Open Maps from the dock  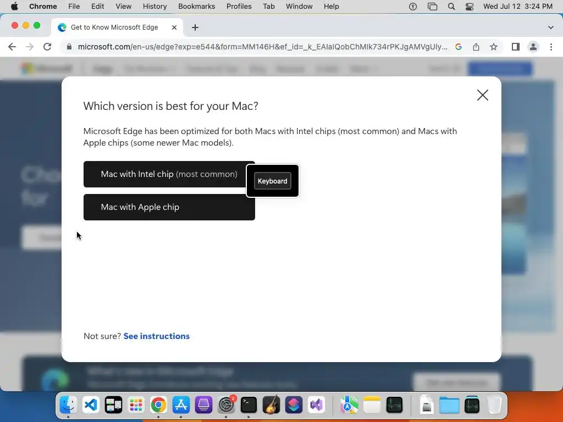349,405
